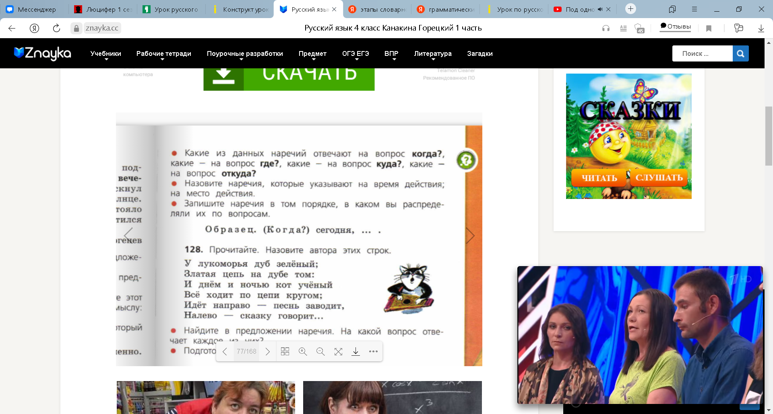Open the thumbnails grid view in viewer
The width and height of the screenshot is (773, 414).
pyautogui.click(x=285, y=352)
